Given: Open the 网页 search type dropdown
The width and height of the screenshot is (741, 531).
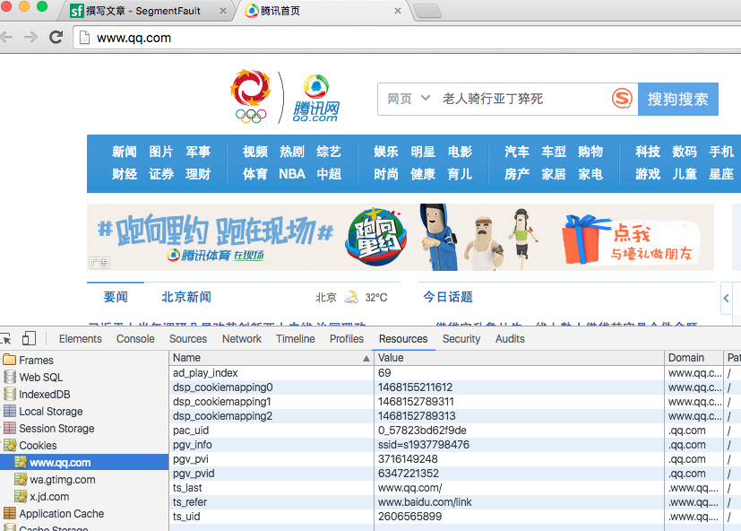Looking at the screenshot, I should pos(409,99).
